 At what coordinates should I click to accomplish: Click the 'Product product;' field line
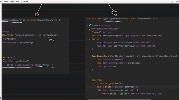pos(101,25)
